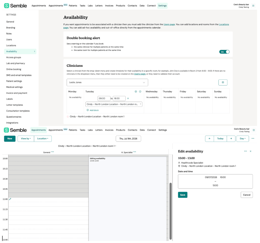Viewport: 260px width, 243px height.
Task: Click the pencil edit icon at 11:00
Action: 10,199
